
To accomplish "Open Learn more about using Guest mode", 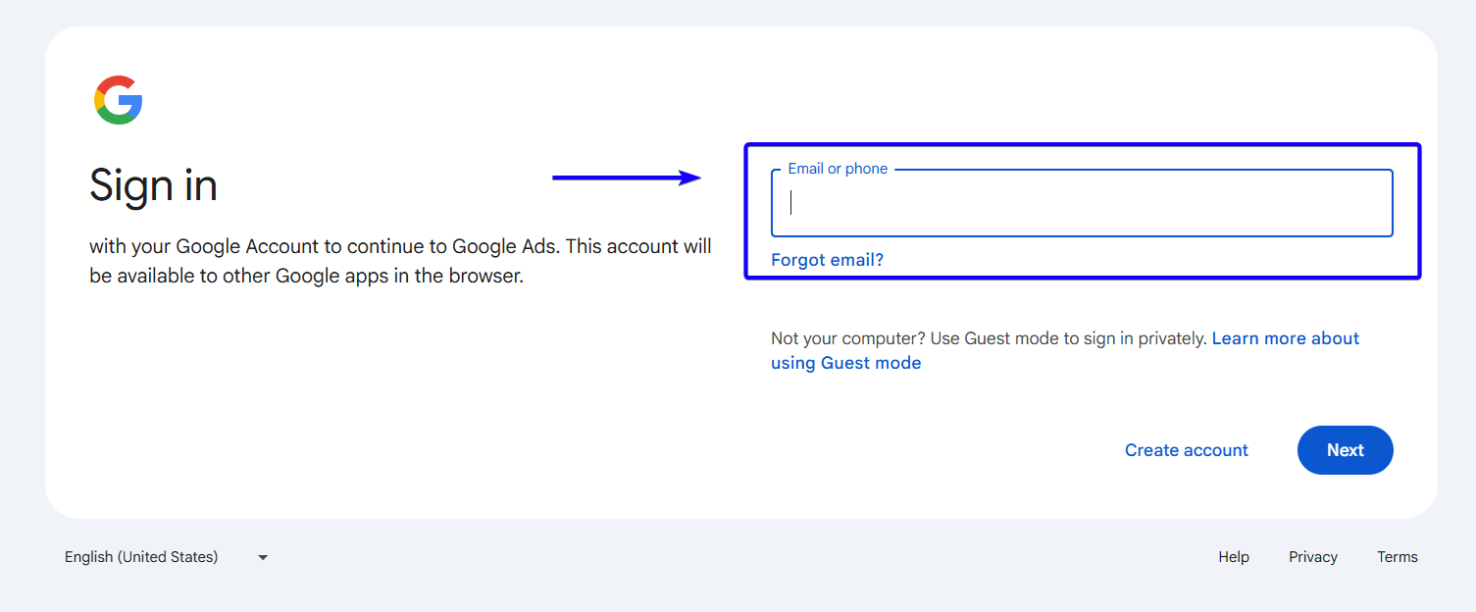I will (1285, 337).
